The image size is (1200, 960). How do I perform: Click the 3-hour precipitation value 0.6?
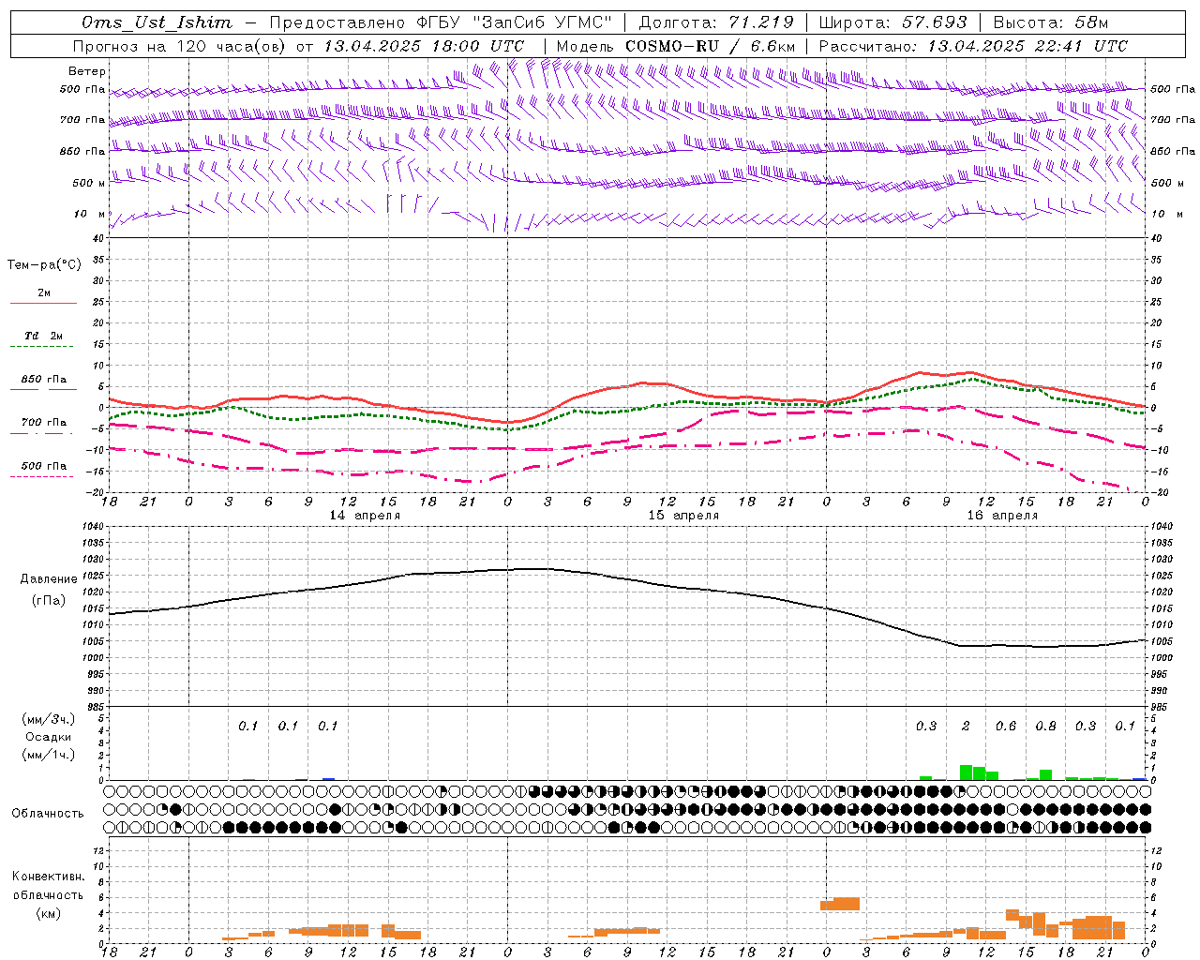coord(1006,727)
